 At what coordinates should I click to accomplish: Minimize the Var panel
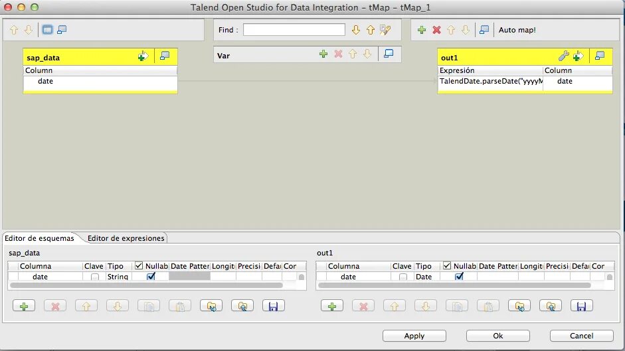pos(389,53)
